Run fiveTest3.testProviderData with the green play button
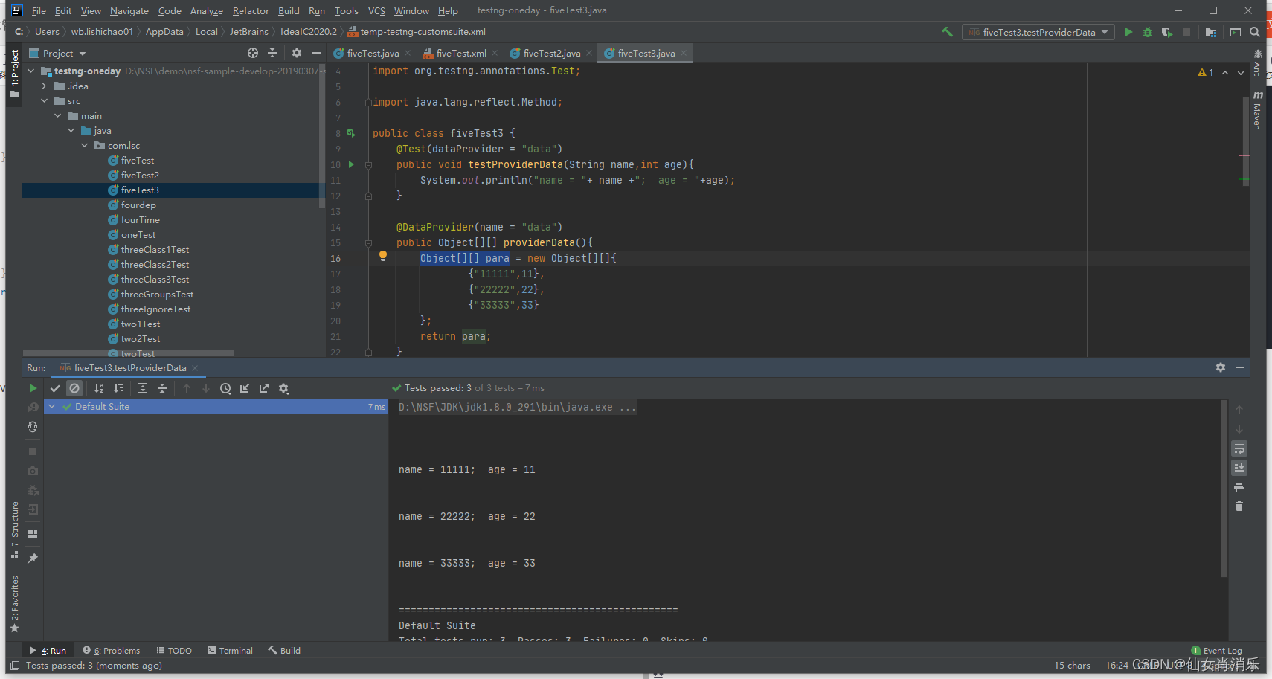1272x679 pixels. pos(1128,32)
